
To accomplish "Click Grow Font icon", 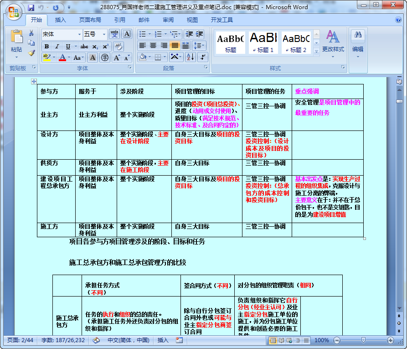I will [117, 57].
